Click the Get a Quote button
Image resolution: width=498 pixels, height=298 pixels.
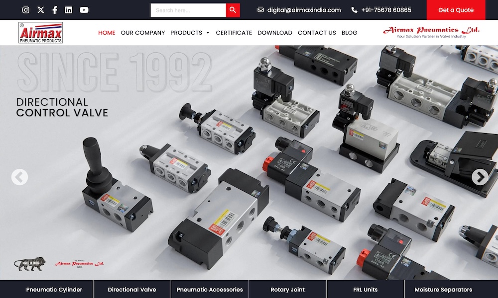tap(456, 9)
